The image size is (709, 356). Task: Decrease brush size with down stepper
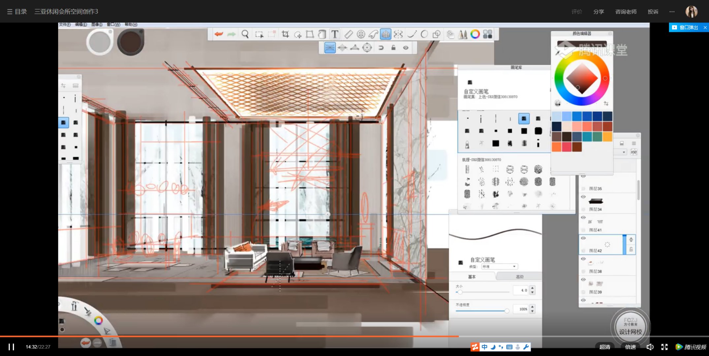pyautogui.click(x=532, y=292)
